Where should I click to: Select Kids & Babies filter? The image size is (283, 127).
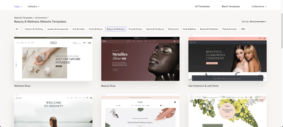[x=190, y=29]
